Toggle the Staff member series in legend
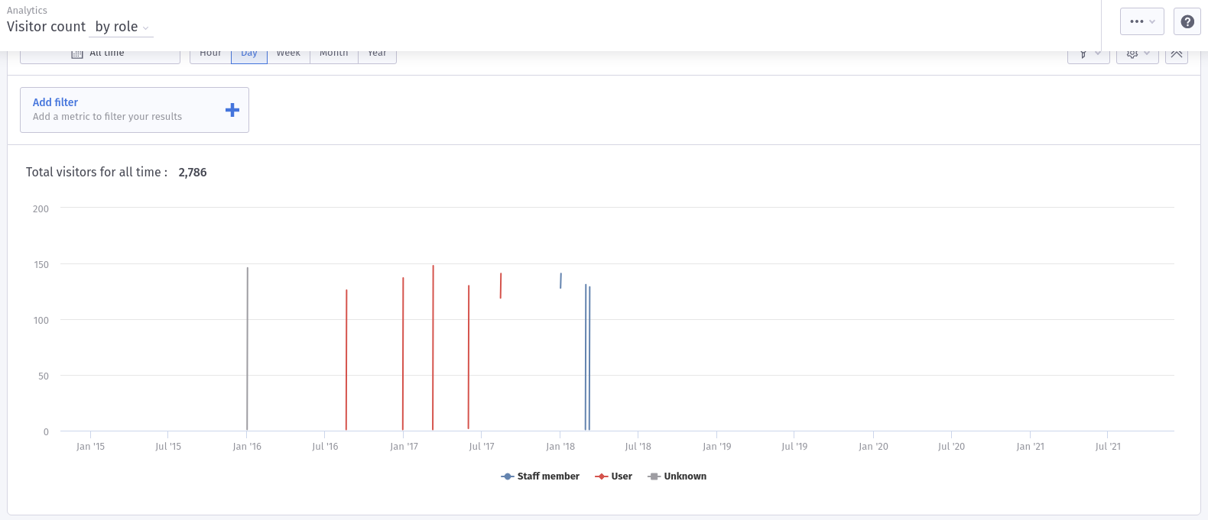 [547, 476]
